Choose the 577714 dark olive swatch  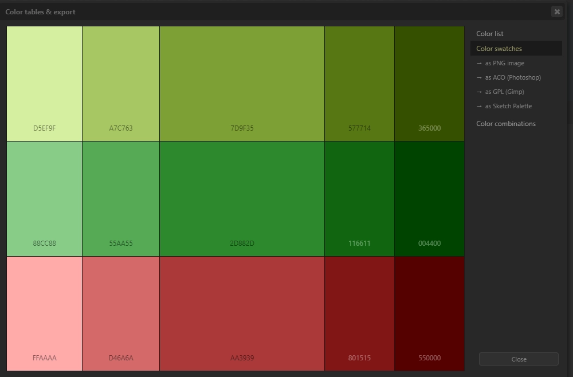tap(359, 84)
